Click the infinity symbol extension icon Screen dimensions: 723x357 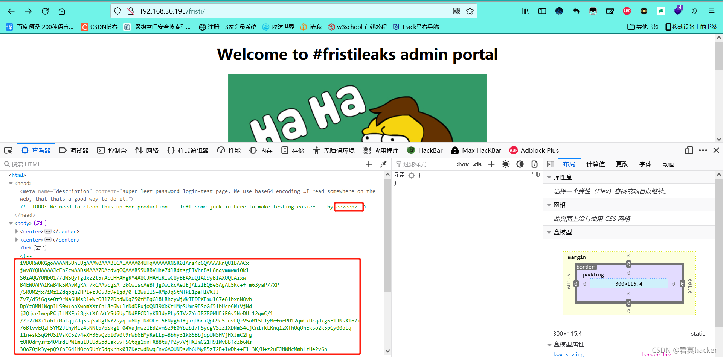644,11
